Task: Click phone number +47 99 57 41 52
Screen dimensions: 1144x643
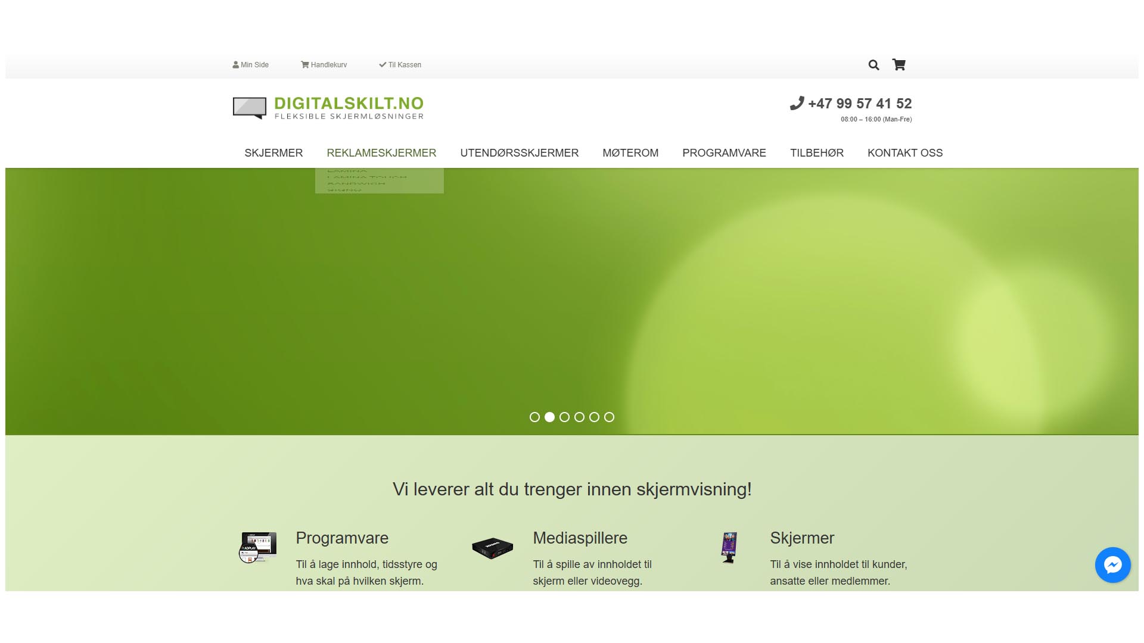Action: click(x=860, y=104)
